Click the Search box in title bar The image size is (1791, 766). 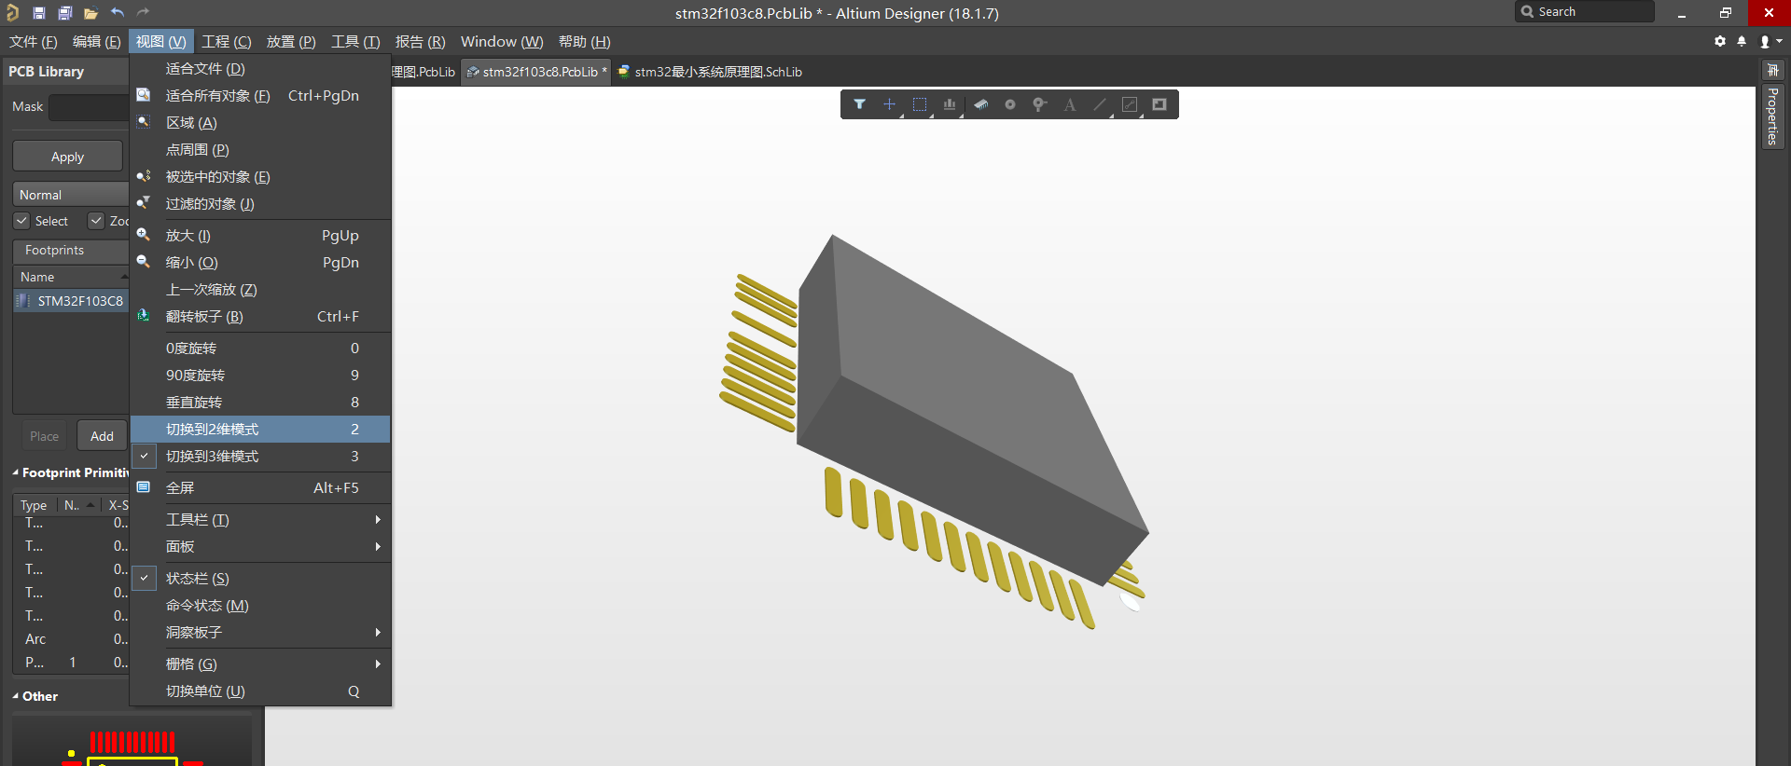1585,12
